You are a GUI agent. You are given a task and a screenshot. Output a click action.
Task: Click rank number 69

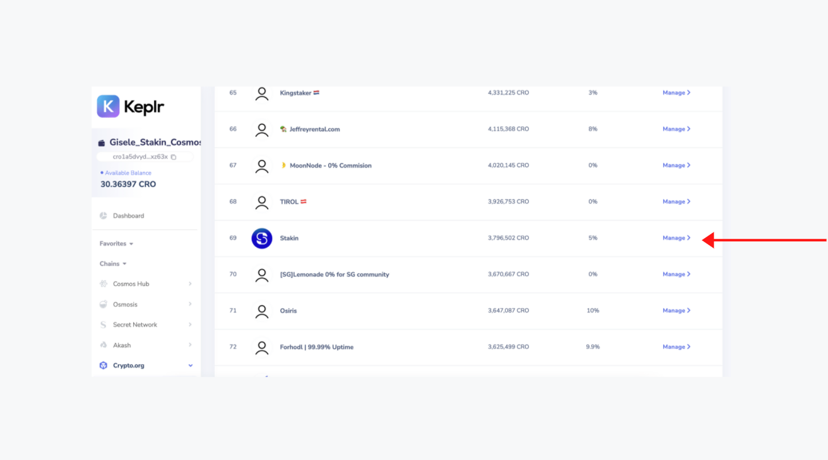[233, 238]
